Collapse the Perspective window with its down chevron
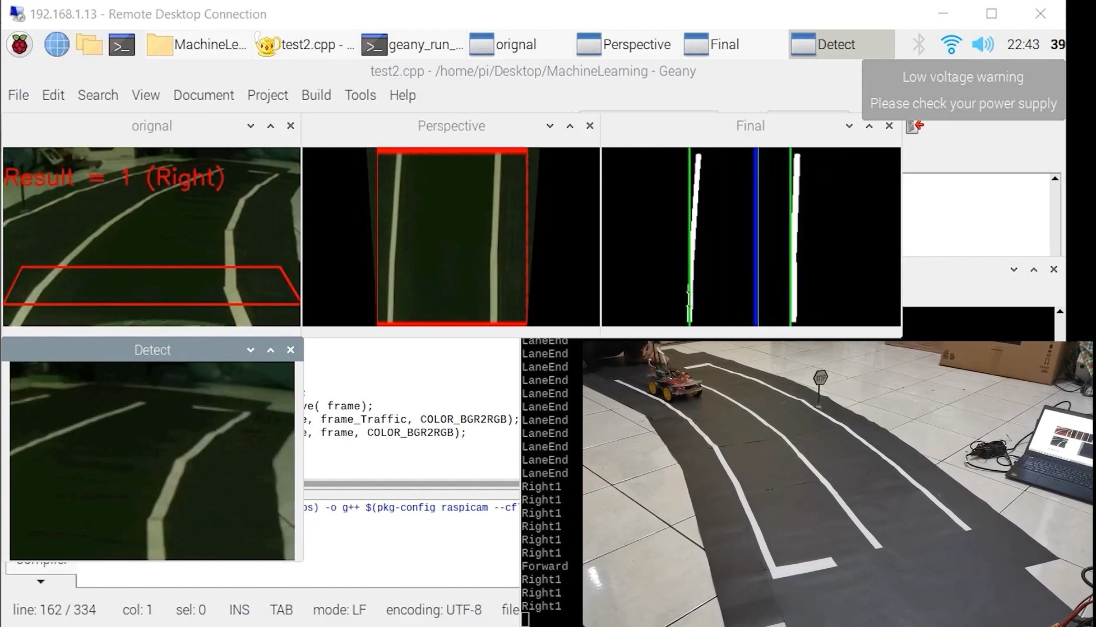The width and height of the screenshot is (1096, 627). [549, 125]
